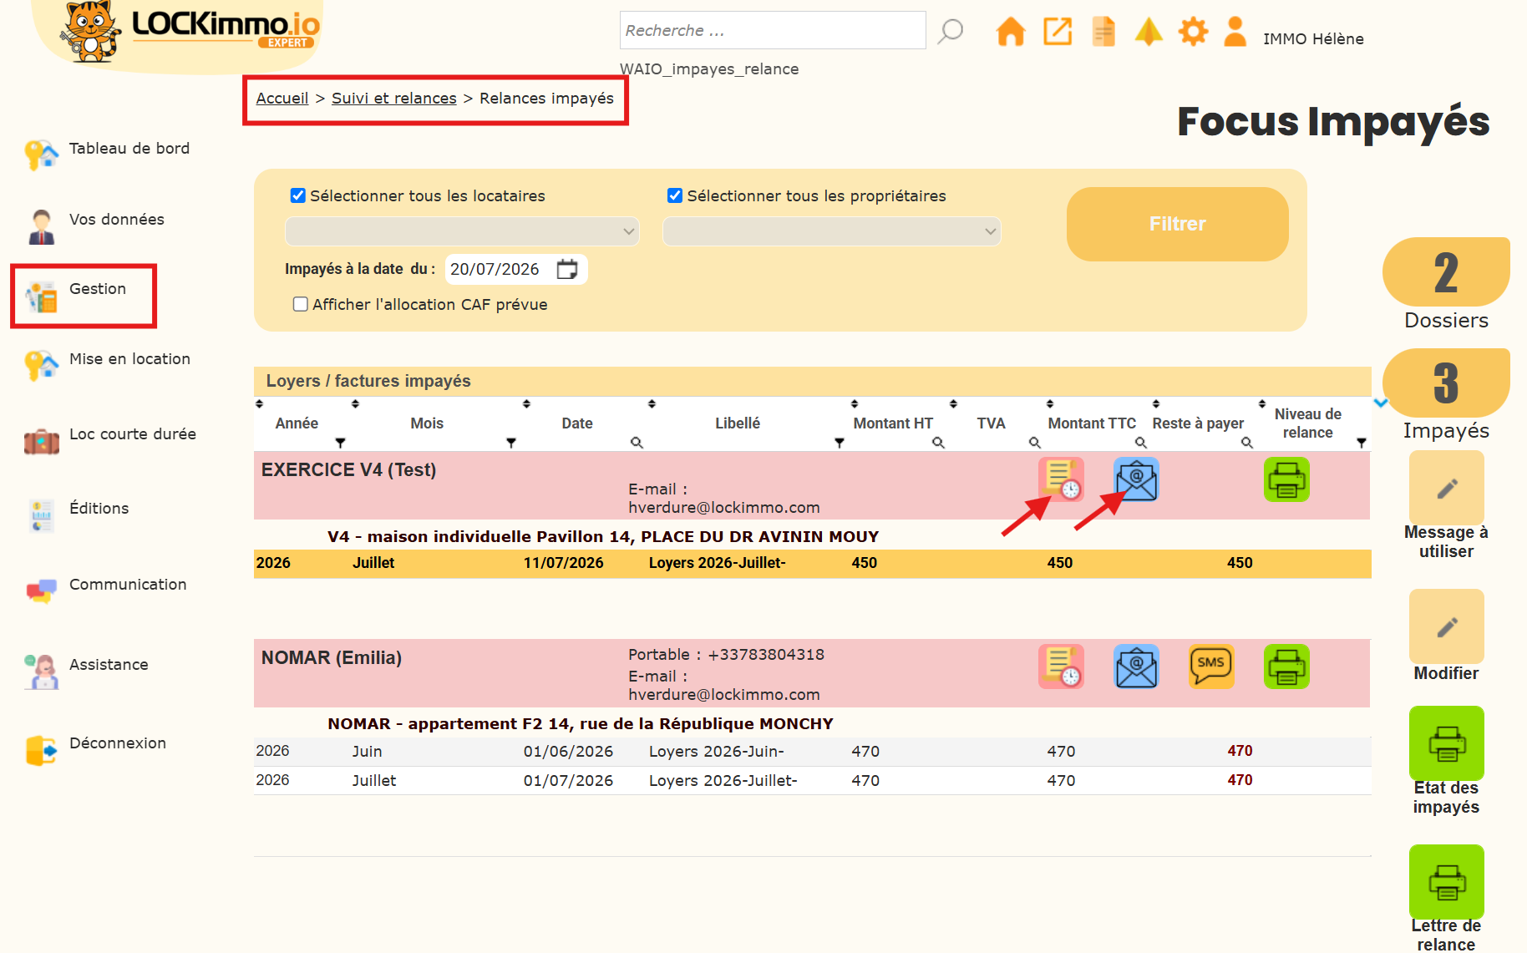Viewport: 1527px width, 953px height.
Task: Open calendar picker for date
Action: point(567,269)
